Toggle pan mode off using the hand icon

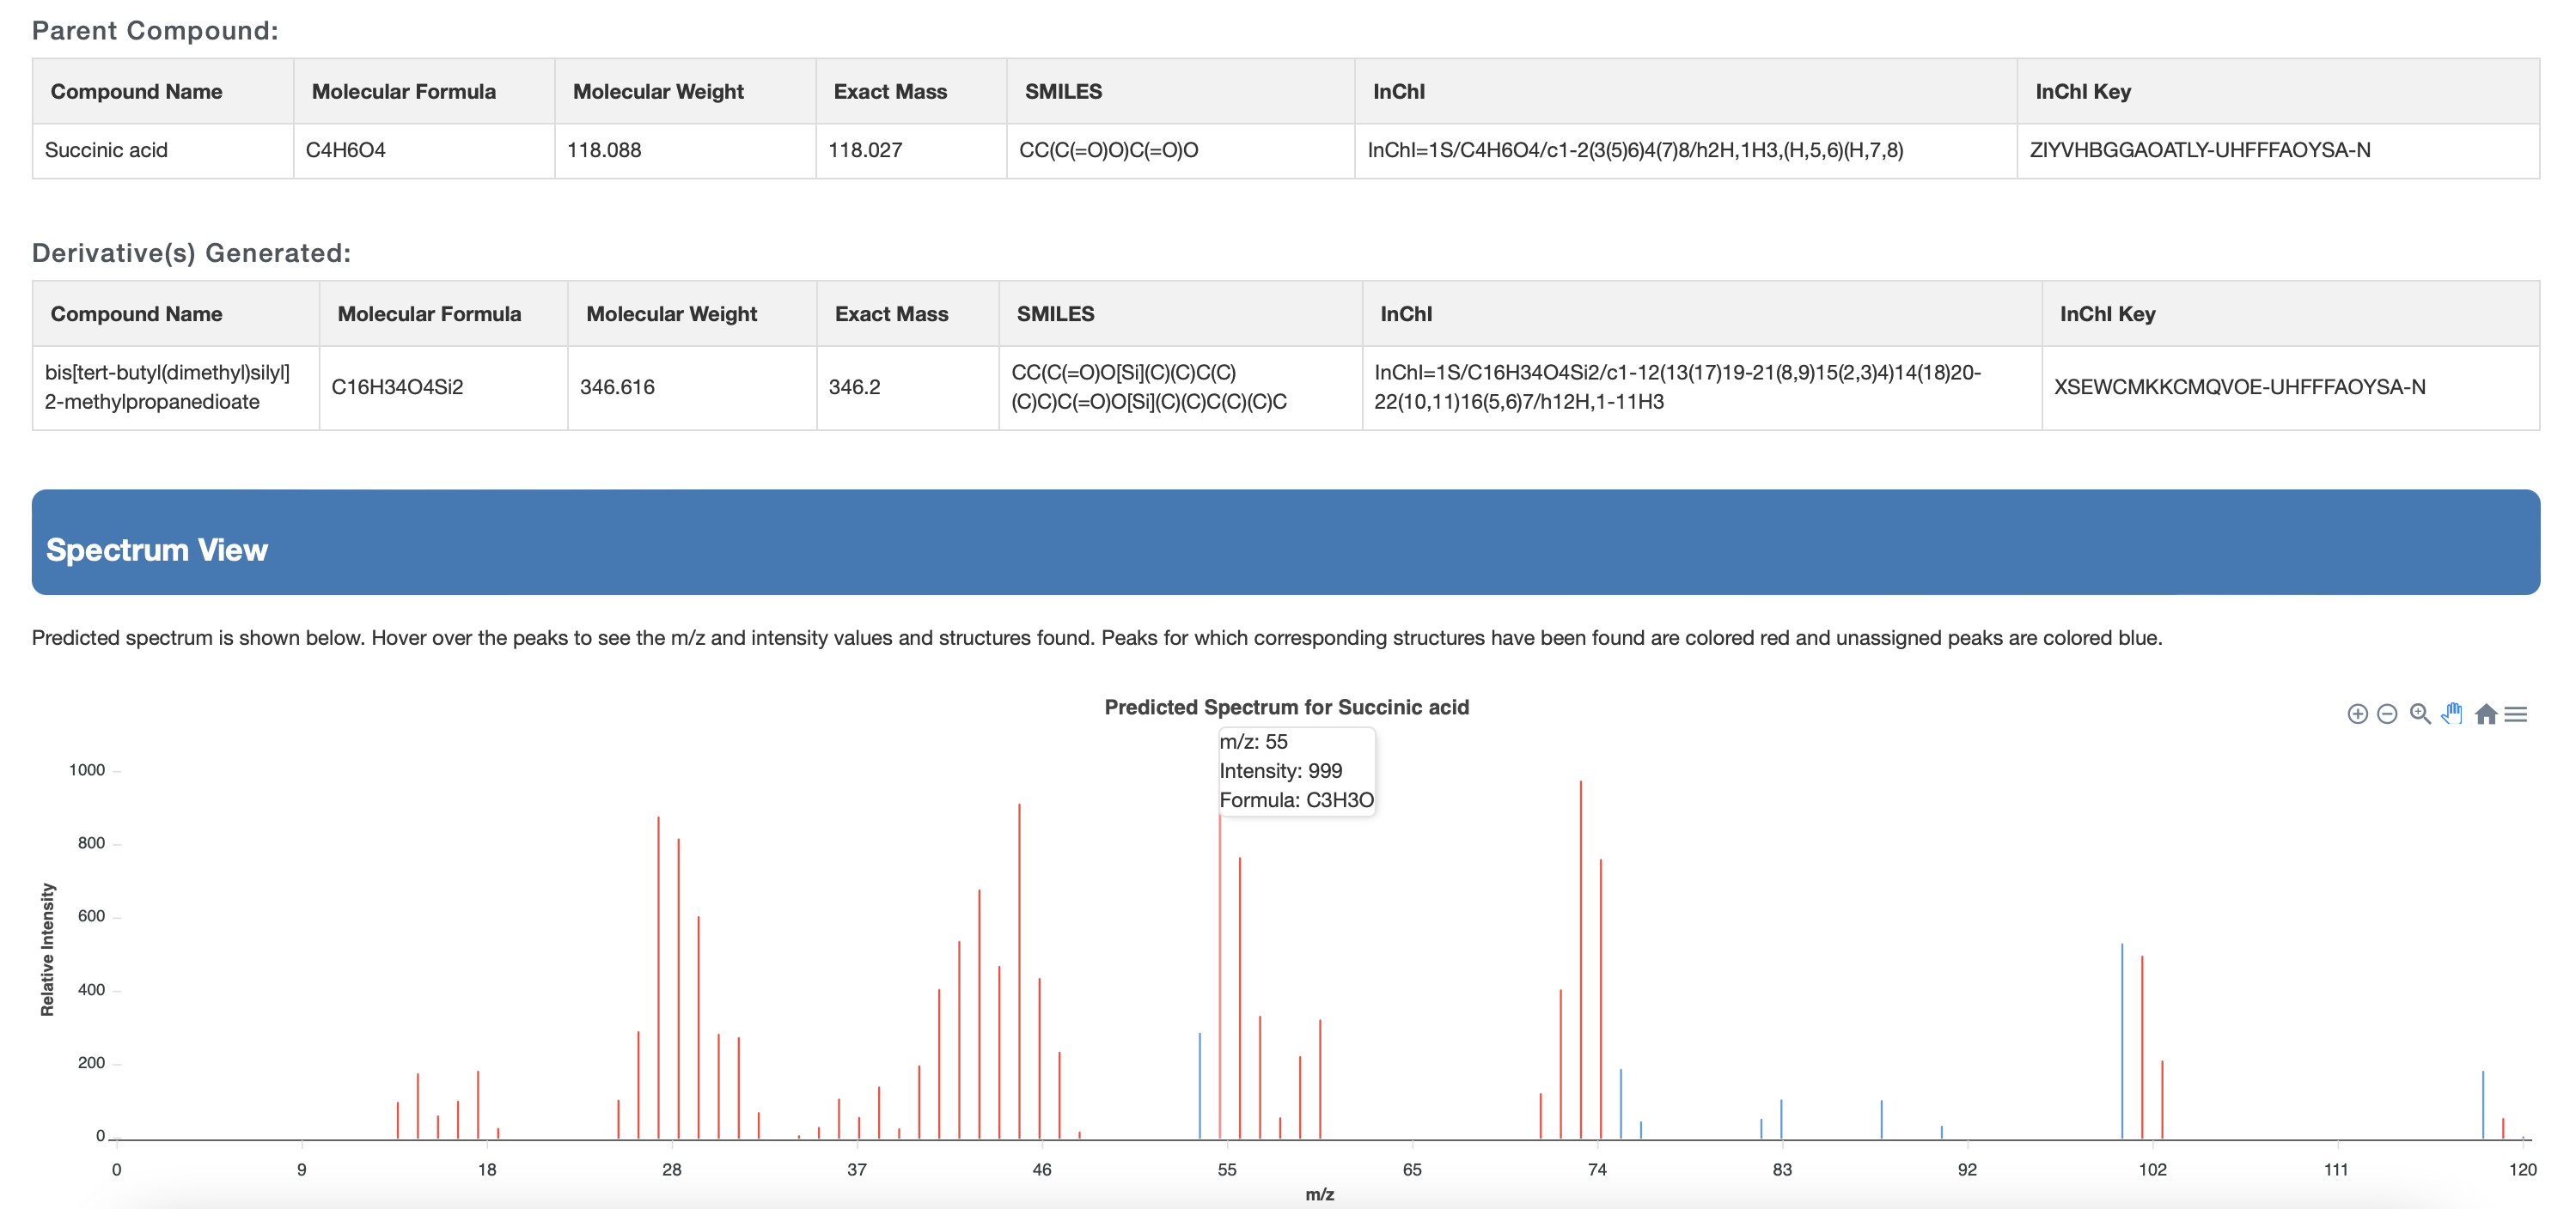(2452, 714)
